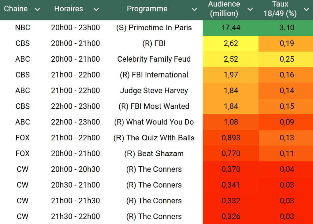Screen dimensions: 313x224
Task: Open the Horaires column filter dropdown
Action: [96, 9]
